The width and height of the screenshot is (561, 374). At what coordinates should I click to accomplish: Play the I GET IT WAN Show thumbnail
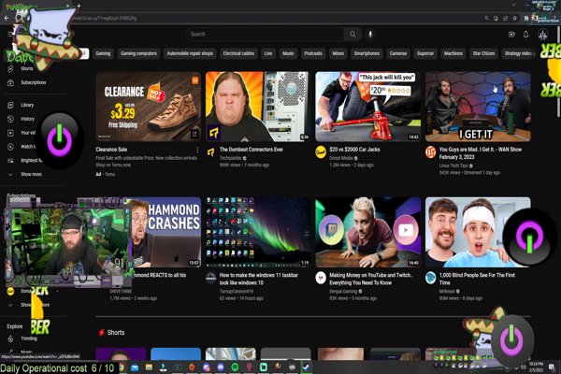(x=478, y=107)
